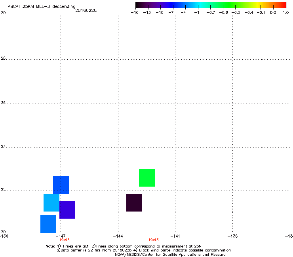Select the date label '20160228' under the title
Screen dimensions: 293x257
(x=86, y=10)
